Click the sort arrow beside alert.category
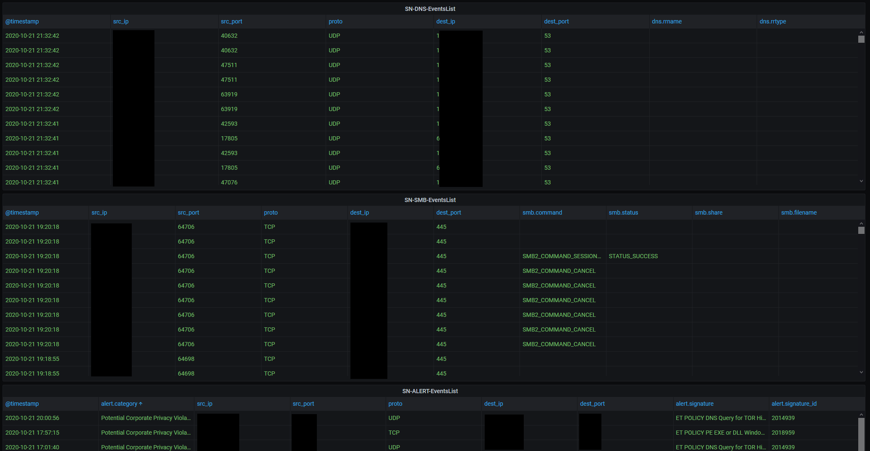This screenshot has width=870, height=451. 141,404
